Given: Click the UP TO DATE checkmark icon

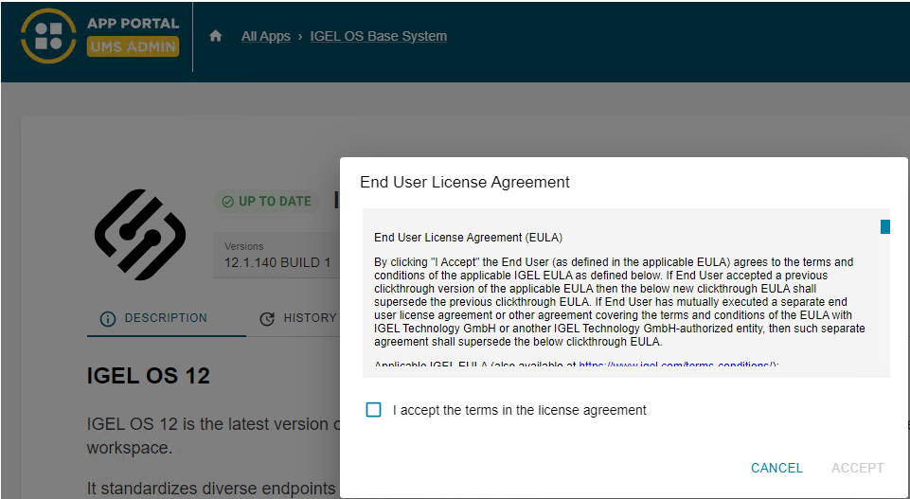Looking at the screenshot, I should [x=227, y=201].
